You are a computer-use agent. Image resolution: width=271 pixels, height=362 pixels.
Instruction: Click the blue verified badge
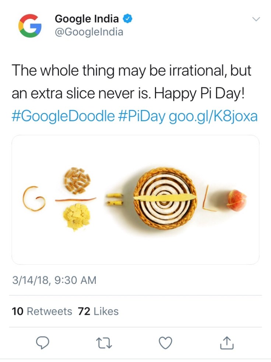[127, 18]
